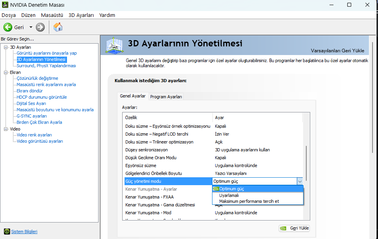Open Video görüntüsü ayarları page
Image resolution: width=378 pixels, height=239 pixels.
40,141
